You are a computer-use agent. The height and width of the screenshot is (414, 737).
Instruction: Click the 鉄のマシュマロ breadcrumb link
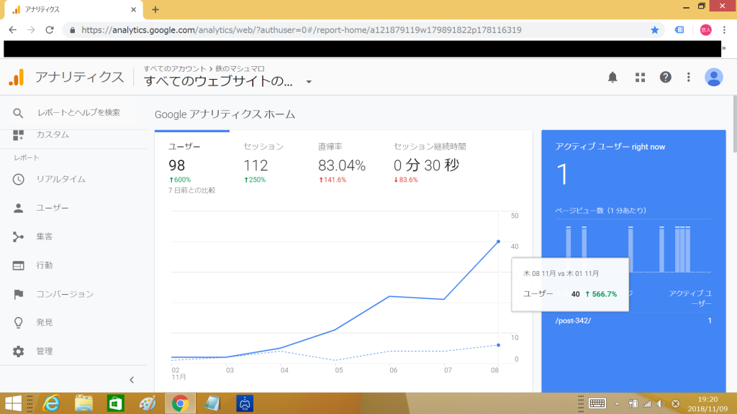(x=240, y=69)
